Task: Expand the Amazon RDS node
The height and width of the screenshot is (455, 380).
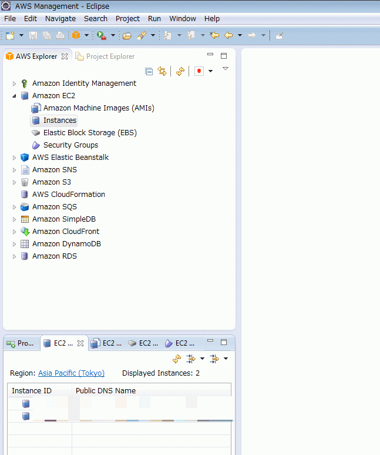Action: [x=14, y=256]
